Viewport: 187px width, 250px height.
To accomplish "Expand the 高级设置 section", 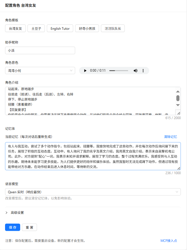I will tap(15, 213).
